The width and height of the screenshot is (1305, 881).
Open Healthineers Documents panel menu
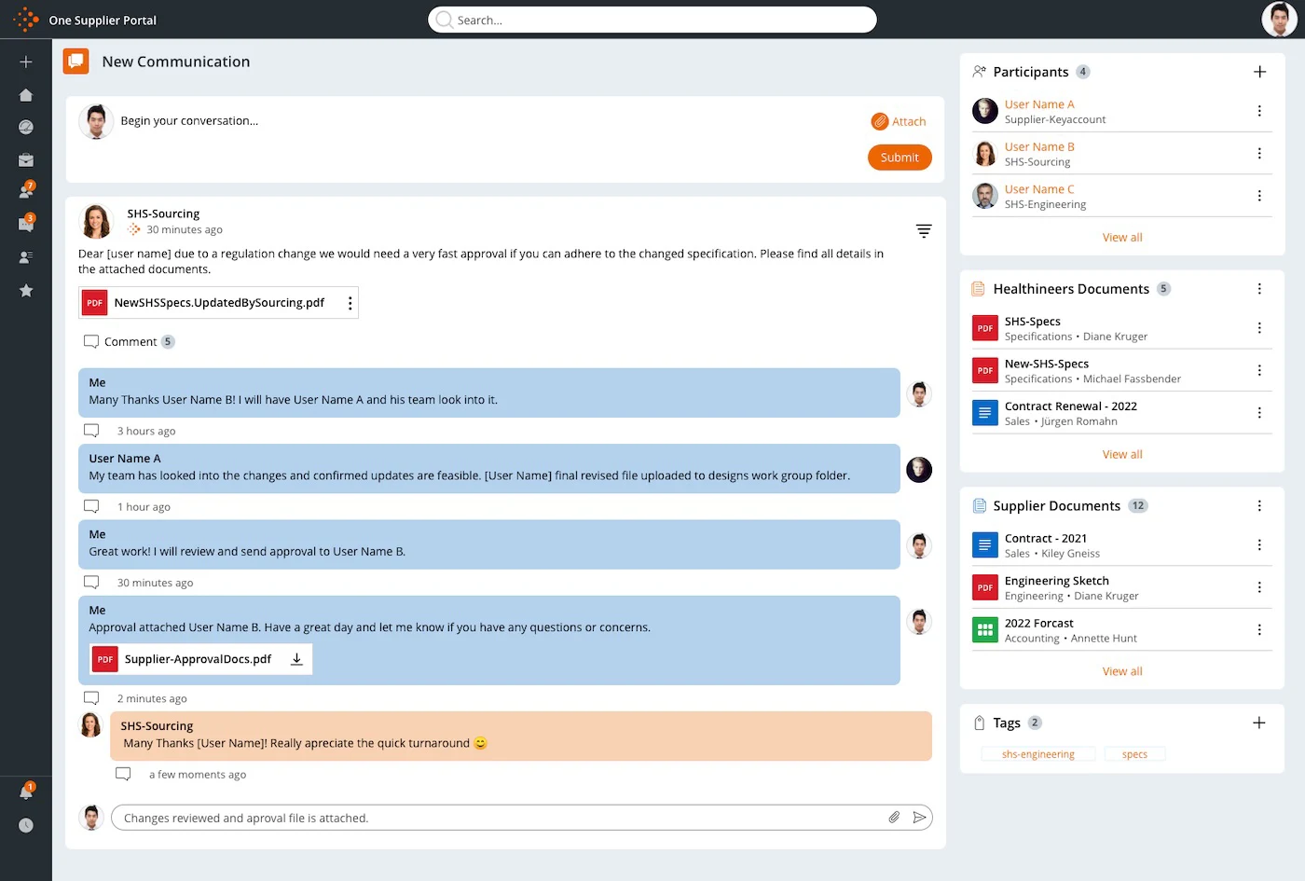pos(1259,289)
